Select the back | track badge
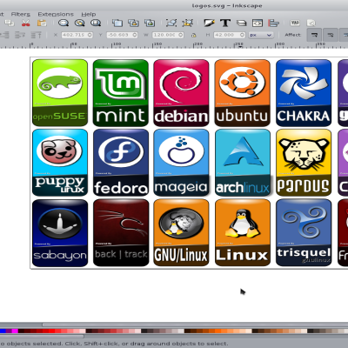Viewport: 348px width, 348px height. 121,232
